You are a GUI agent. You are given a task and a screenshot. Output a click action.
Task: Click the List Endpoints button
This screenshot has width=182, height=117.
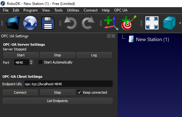[58, 101]
